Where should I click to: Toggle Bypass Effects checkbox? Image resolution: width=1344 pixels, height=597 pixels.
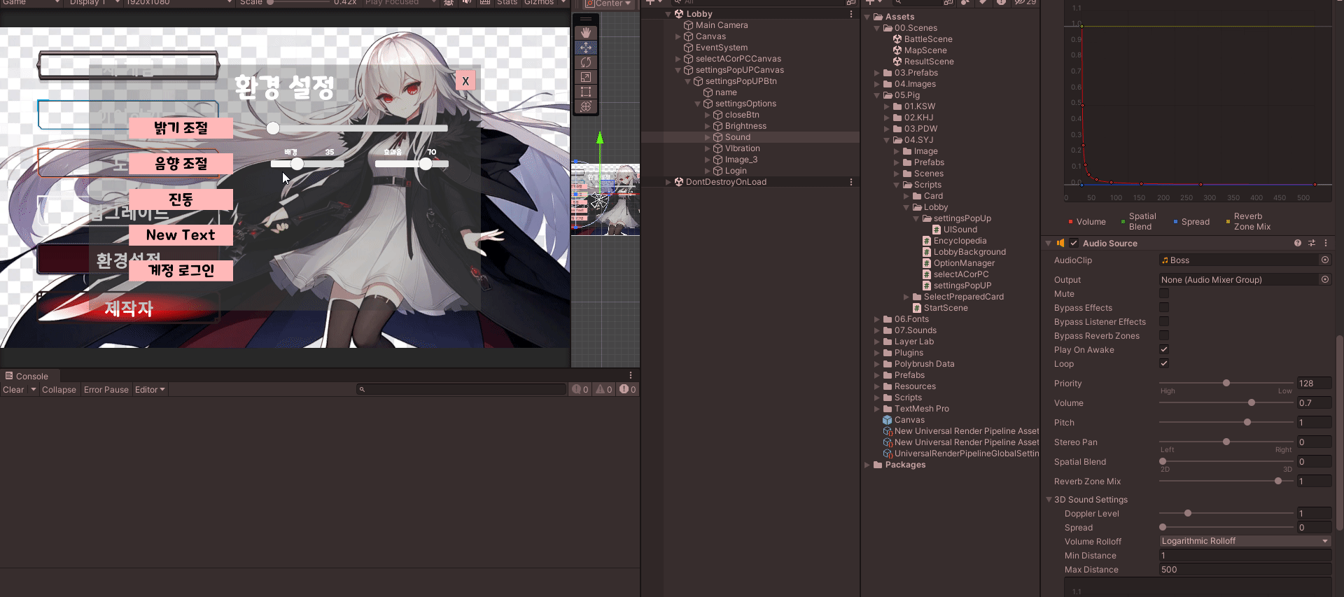coord(1164,308)
